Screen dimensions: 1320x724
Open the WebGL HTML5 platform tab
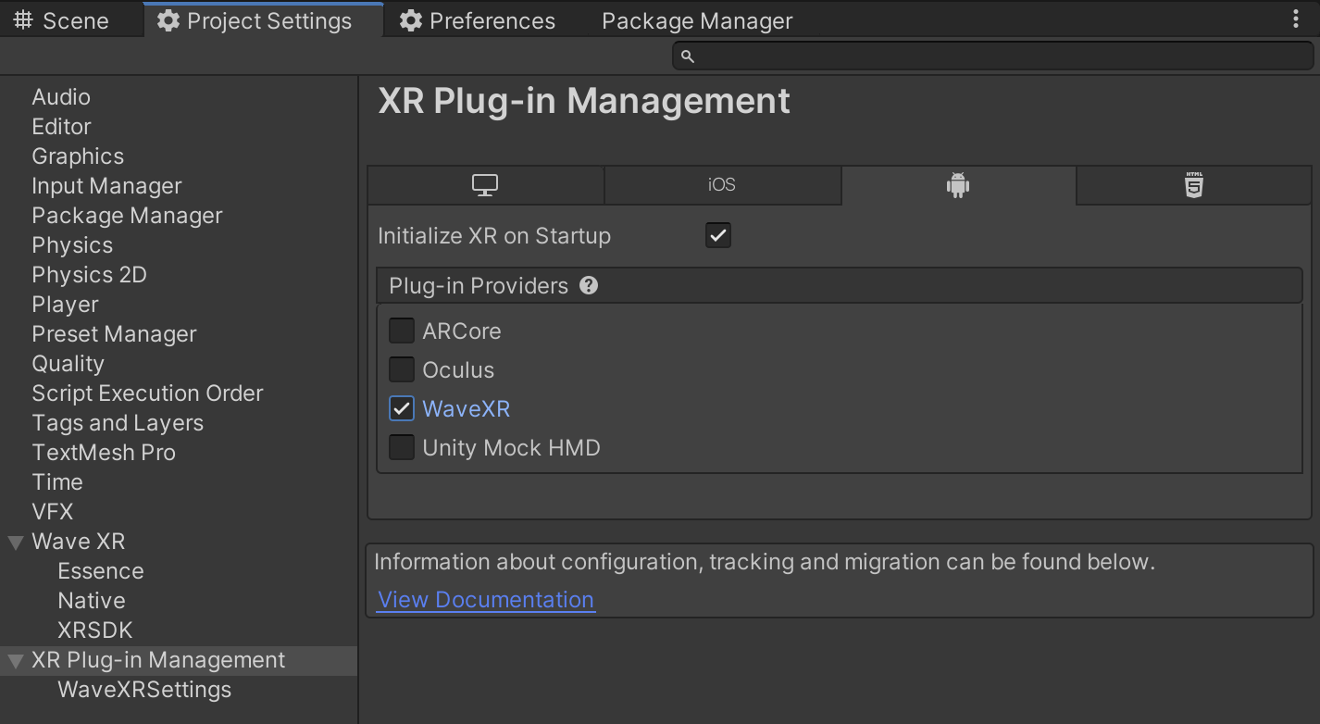click(1194, 185)
